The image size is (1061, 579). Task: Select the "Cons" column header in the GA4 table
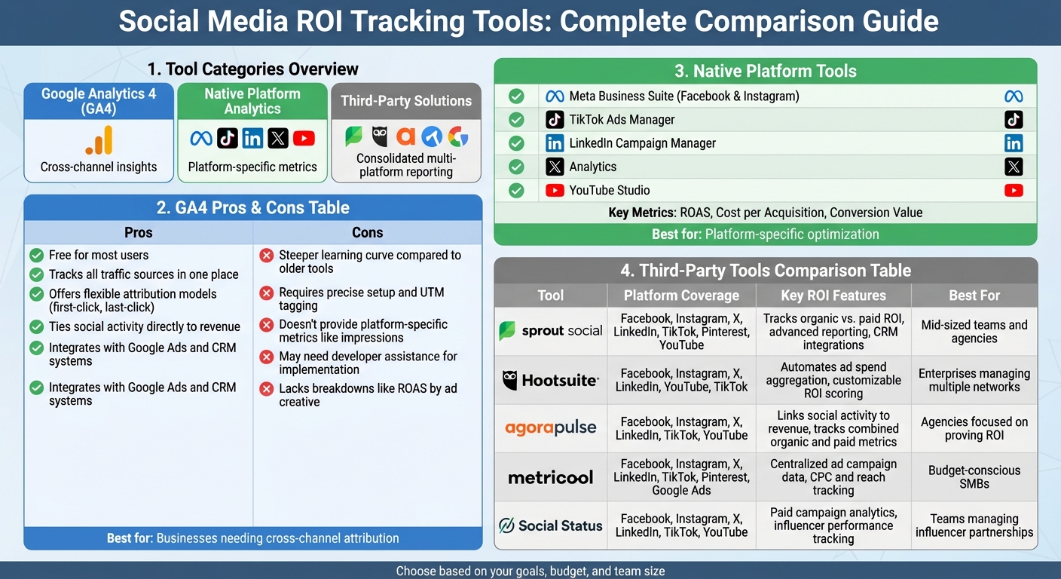point(367,232)
